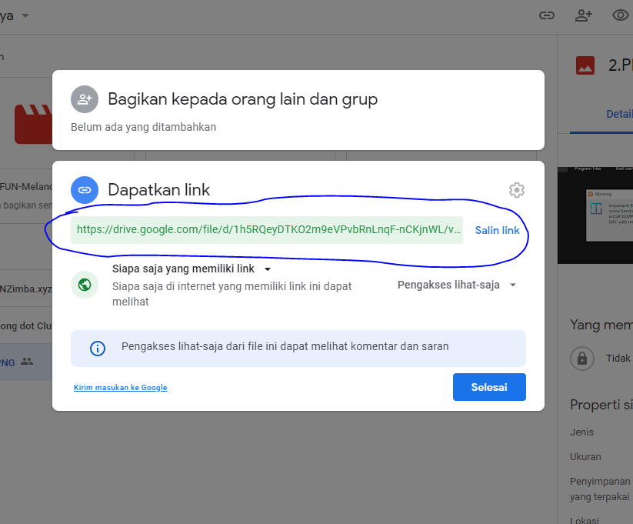Open Kirim masukan ke Google link

pos(120,388)
